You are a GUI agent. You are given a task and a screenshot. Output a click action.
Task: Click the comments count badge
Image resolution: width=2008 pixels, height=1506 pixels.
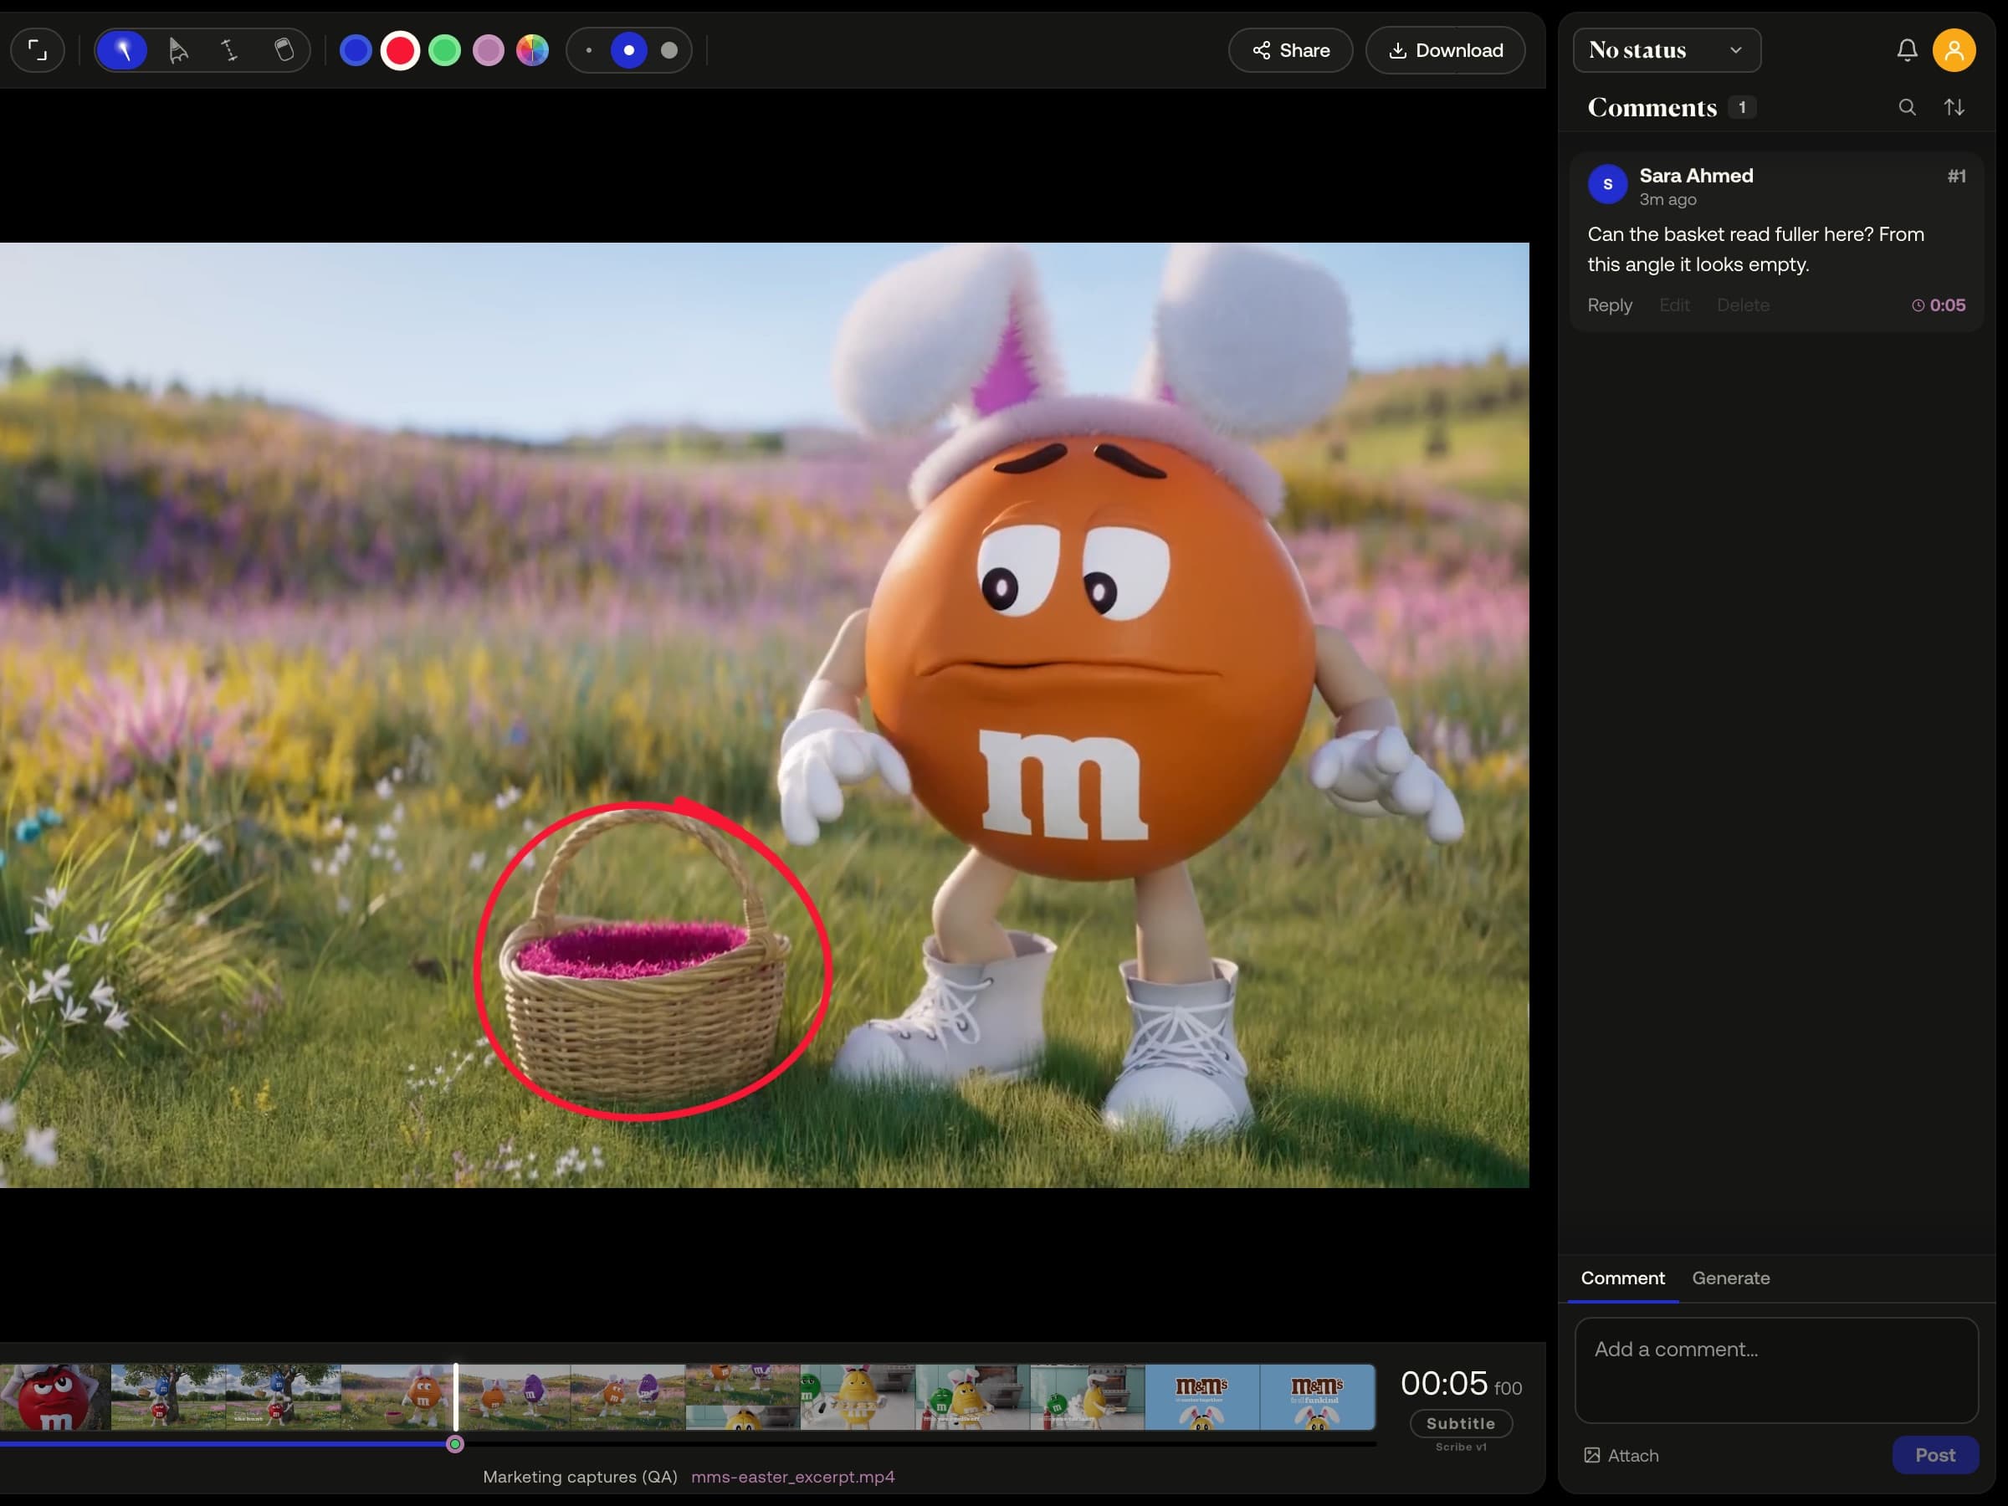[x=1741, y=107]
